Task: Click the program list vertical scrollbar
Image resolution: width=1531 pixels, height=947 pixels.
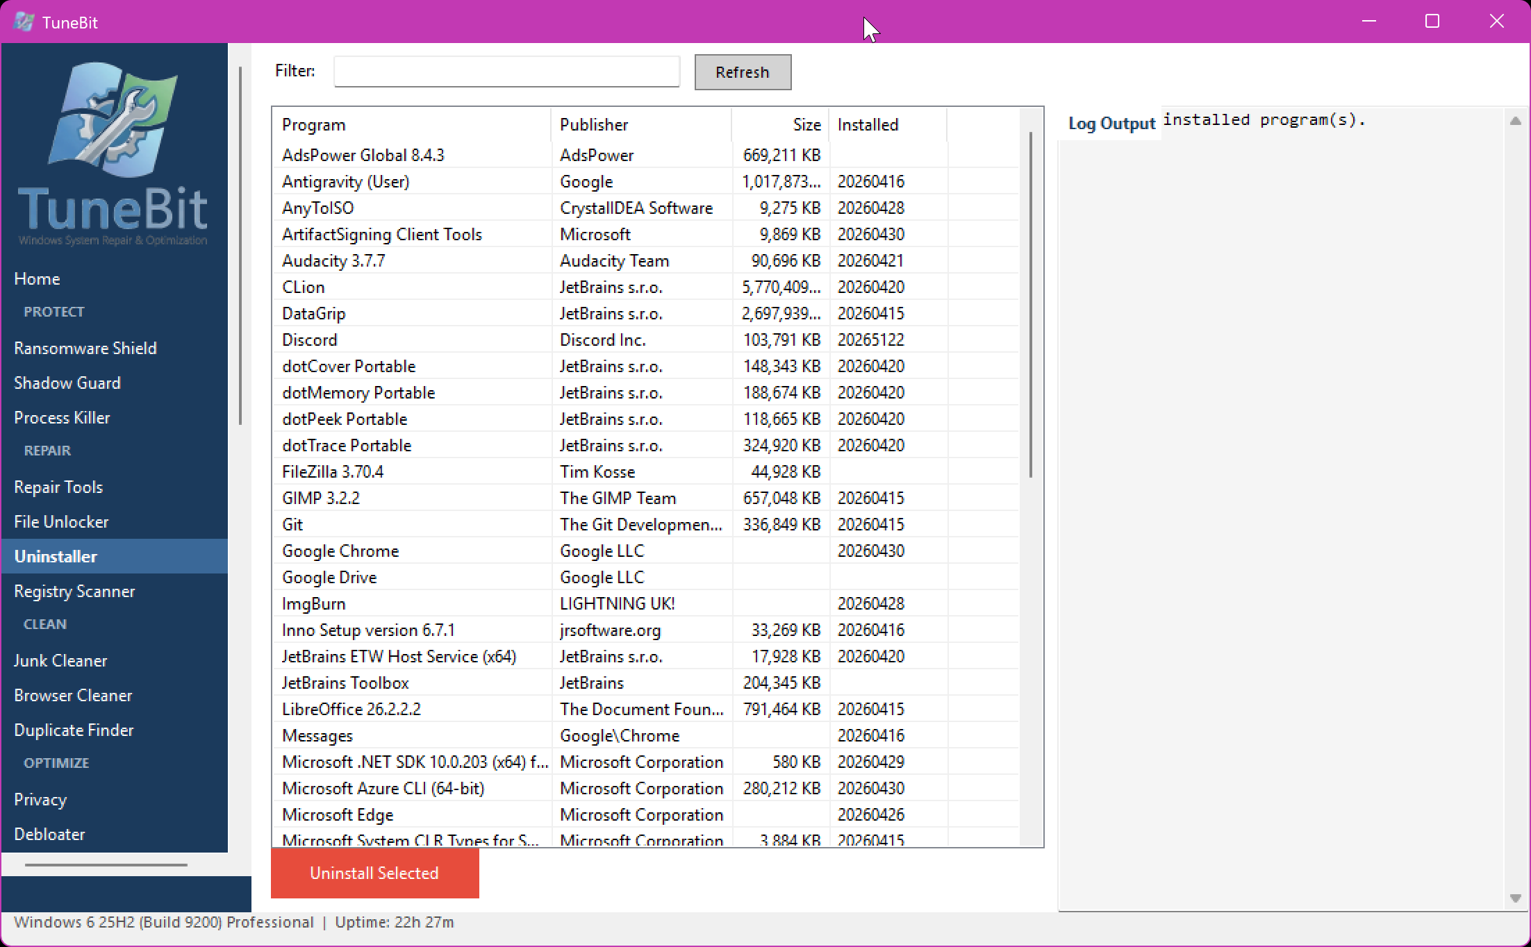Action: [1031, 304]
